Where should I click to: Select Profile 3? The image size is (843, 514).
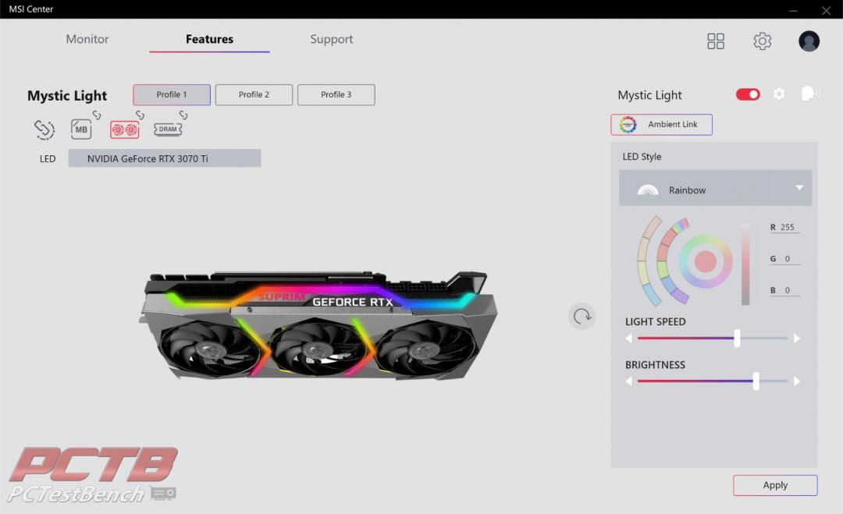coord(336,94)
